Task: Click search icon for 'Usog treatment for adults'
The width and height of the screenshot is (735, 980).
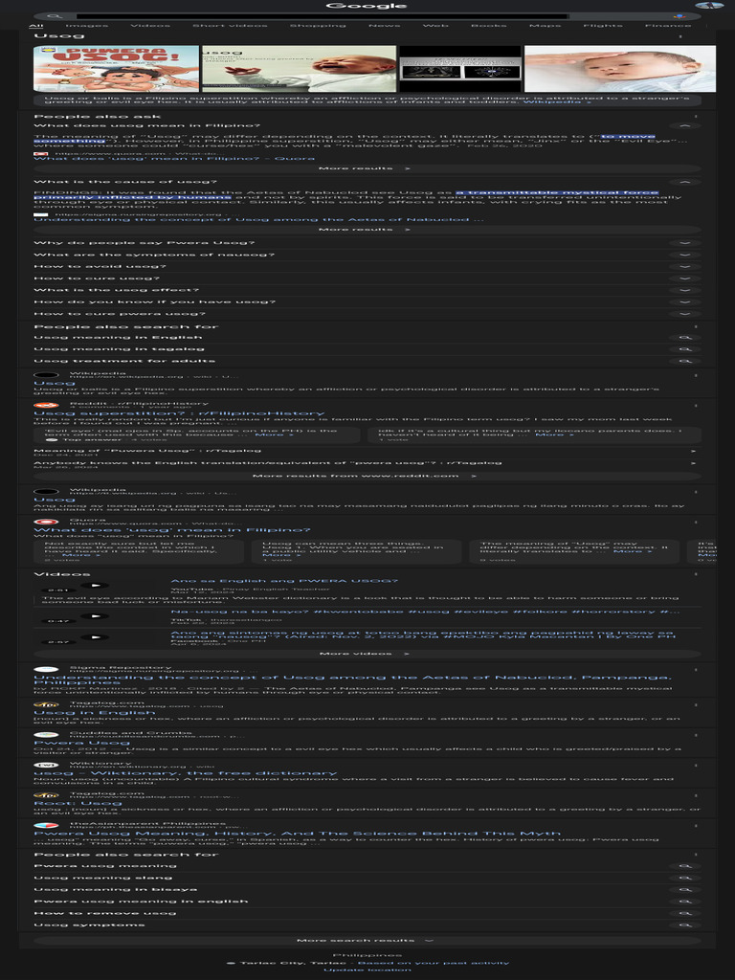Action: (684, 361)
